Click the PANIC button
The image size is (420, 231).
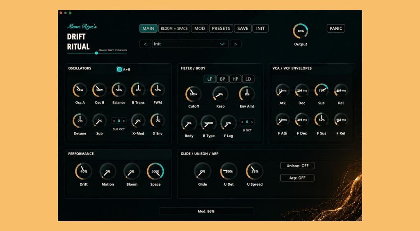point(336,29)
